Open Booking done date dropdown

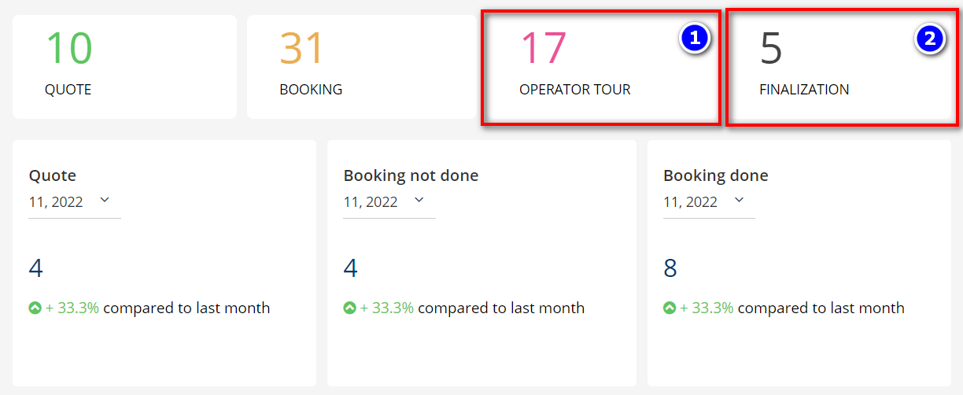(x=739, y=201)
